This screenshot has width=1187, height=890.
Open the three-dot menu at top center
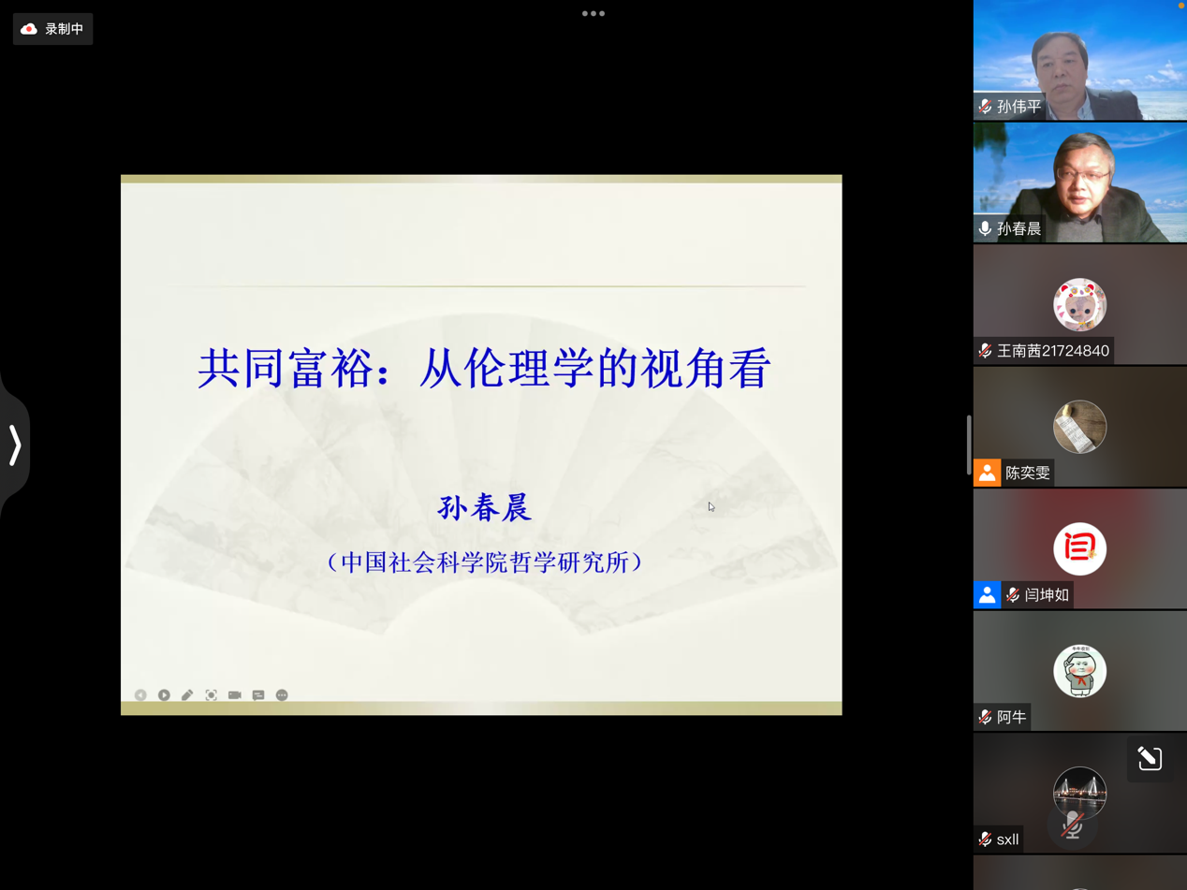tap(593, 14)
